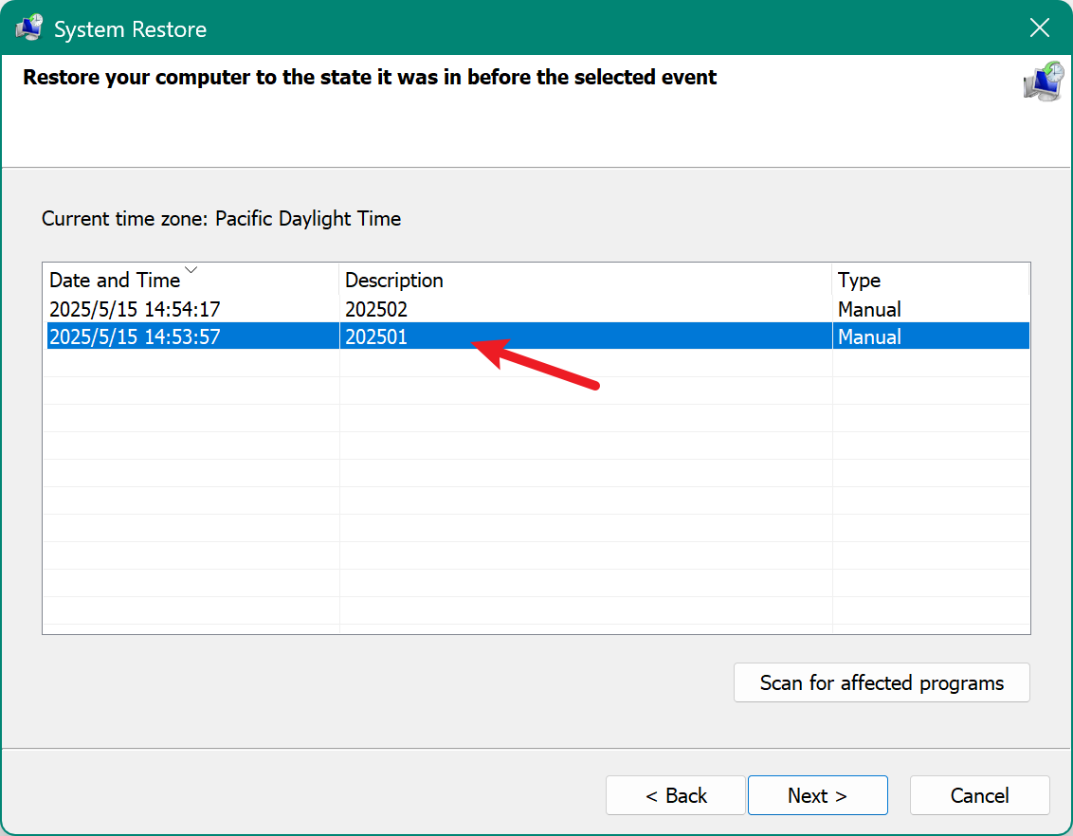
Task: Click the highlighted 202501 description cell
Action: coord(376,336)
